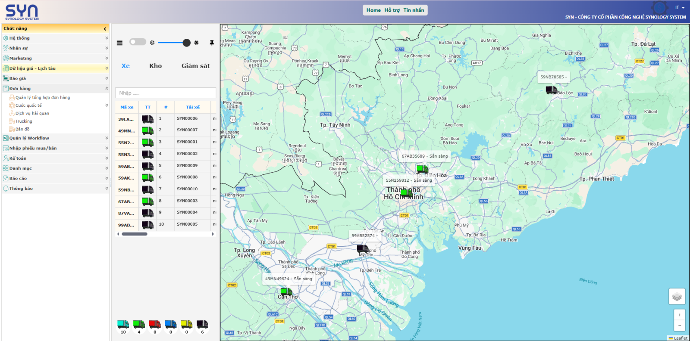Filter by green truck status icon
Screen dimensions: 690x341
click(x=139, y=324)
